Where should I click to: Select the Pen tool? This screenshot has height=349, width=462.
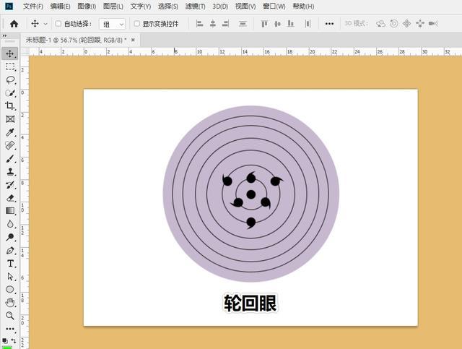click(x=10, y=251)
